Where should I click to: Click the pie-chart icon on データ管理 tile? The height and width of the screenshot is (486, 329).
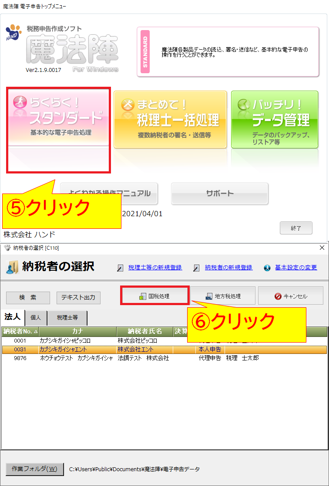tap(244, 105)
